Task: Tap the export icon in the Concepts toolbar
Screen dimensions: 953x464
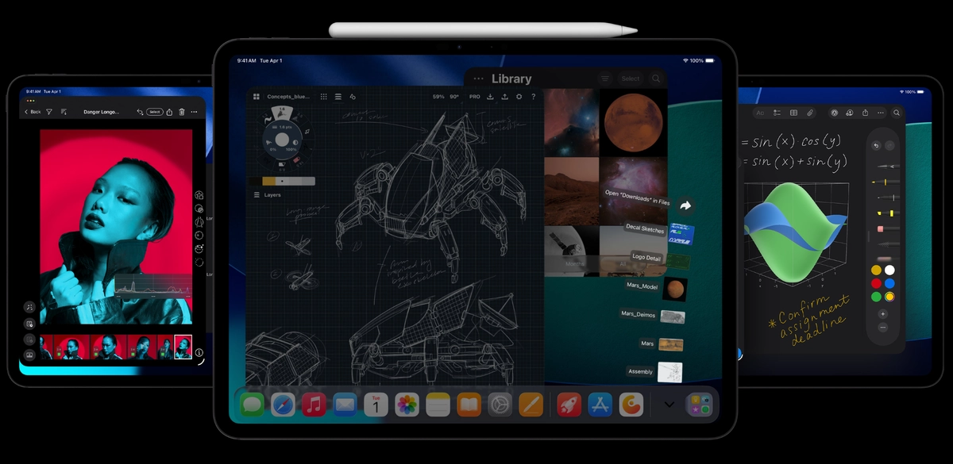Action: coord(505,97)
